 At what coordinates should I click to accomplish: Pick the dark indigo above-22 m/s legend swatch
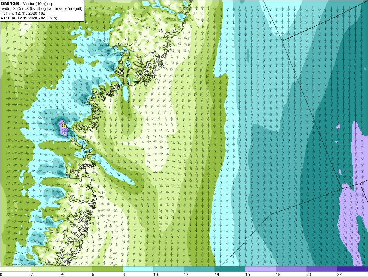tap(353, 269)
